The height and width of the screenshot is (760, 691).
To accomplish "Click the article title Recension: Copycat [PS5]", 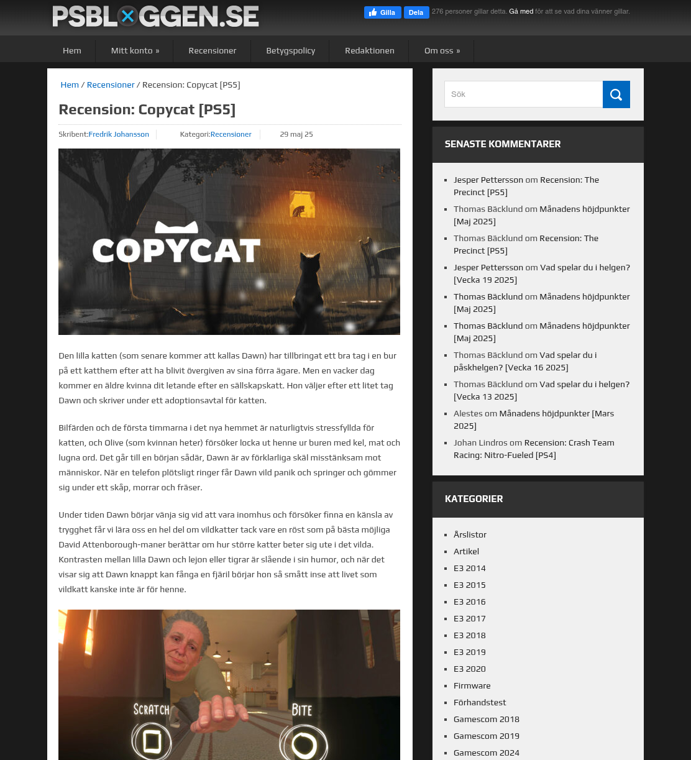I will (147, 110).
